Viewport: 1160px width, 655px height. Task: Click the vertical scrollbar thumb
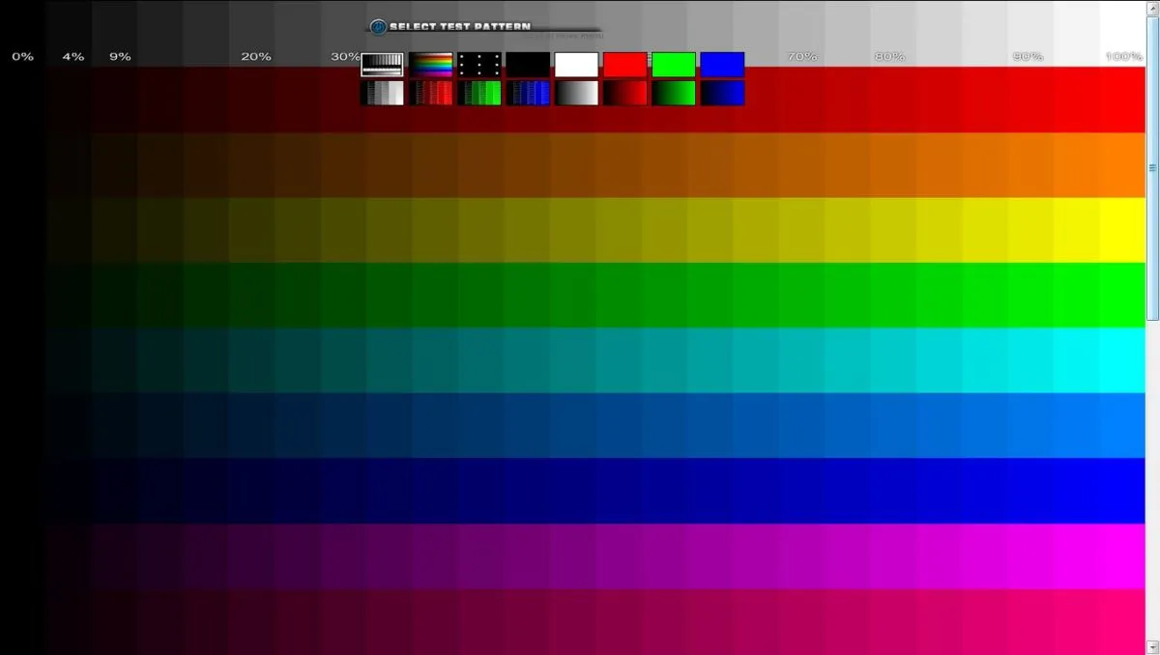click(x=1153, y=166)
